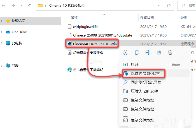Click the Cut scissors icon in context menu
This screenshot has width=196, height=128.
(x=125, y=52)
